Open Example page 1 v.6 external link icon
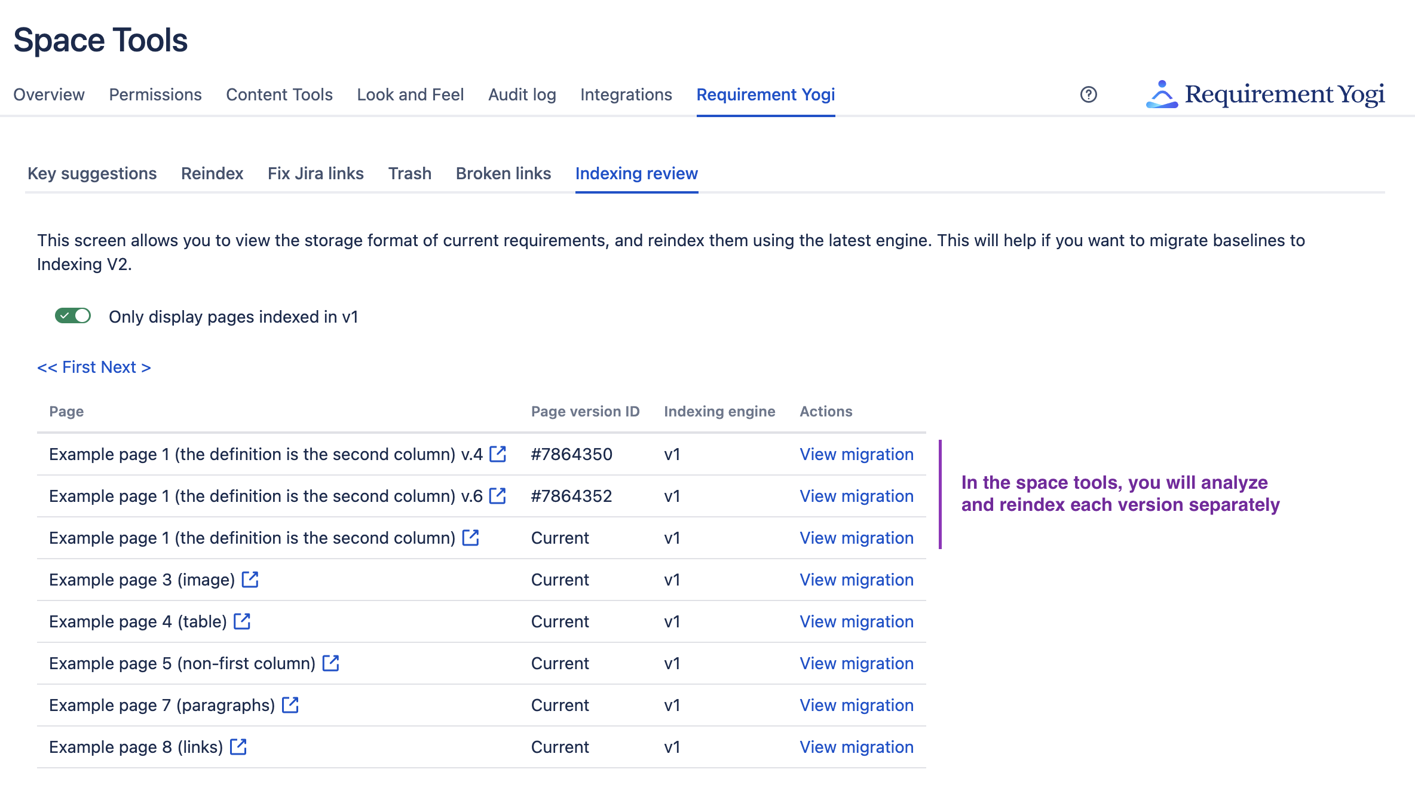This screenshot has width=1415, height=809. pos(498,496)
